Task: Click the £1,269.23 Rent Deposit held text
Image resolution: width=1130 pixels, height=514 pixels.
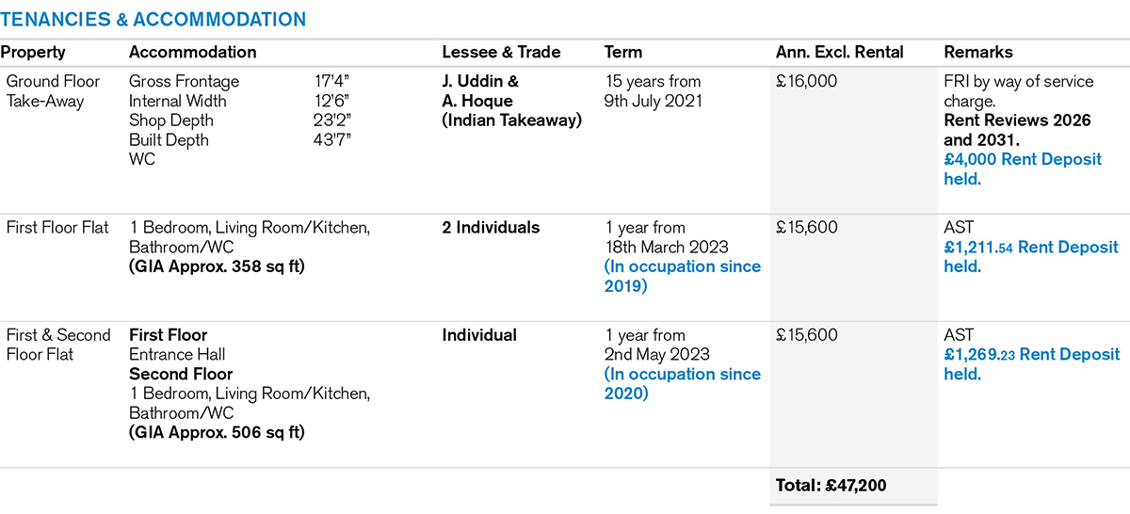Action: 1031,364
